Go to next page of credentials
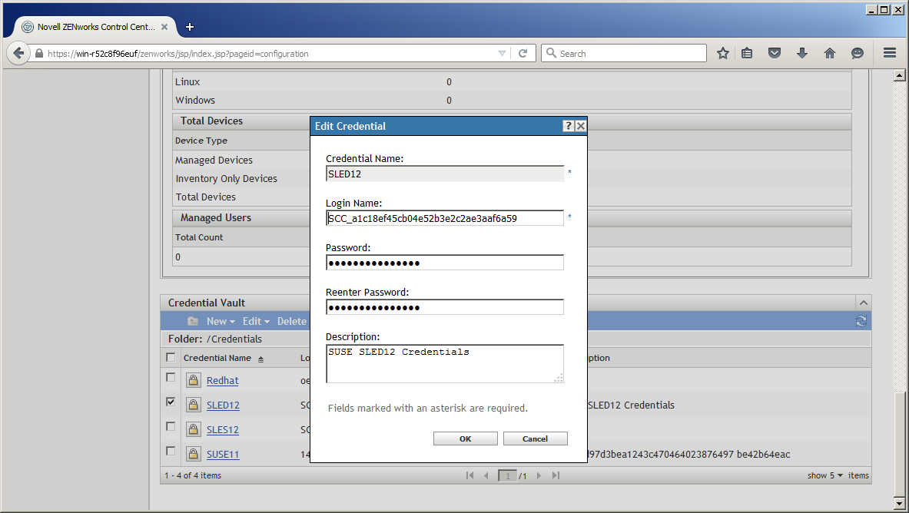The width and height of the screenshot is (909, 513). 539,475
